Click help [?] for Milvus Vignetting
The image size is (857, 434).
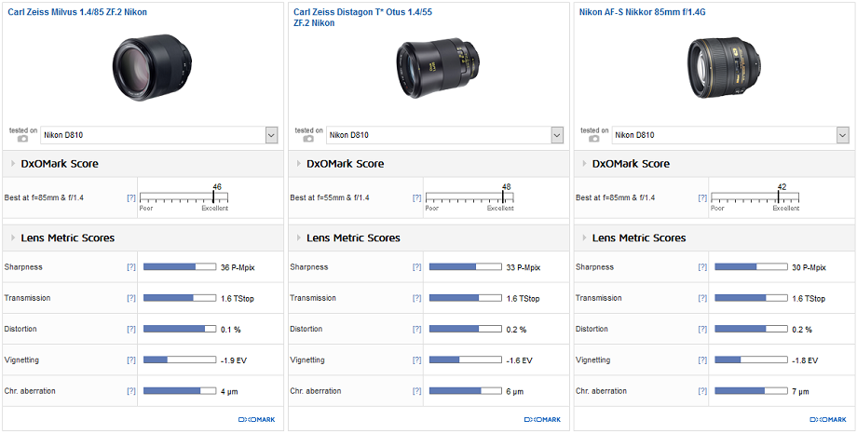[x=131, y=360]
